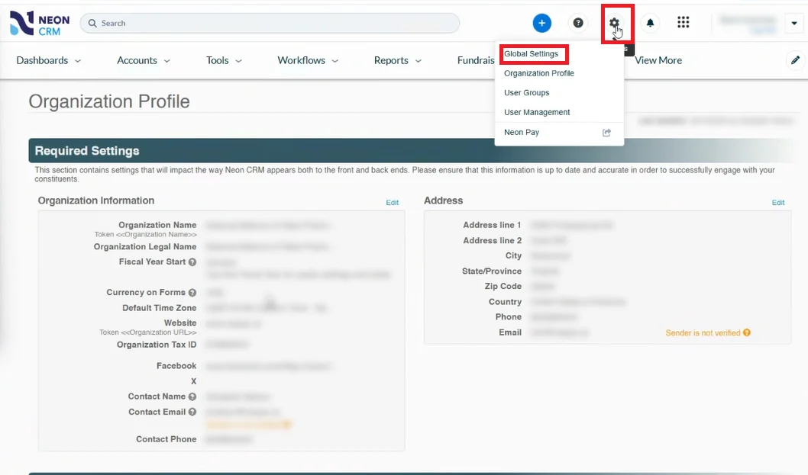
Task: Click help icon next to Currency on Forms
Action: tap(192, 293)
